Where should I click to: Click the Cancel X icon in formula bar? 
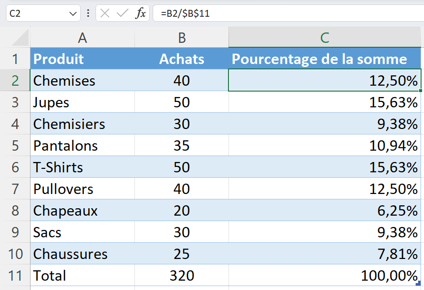(x=105, y=13)
